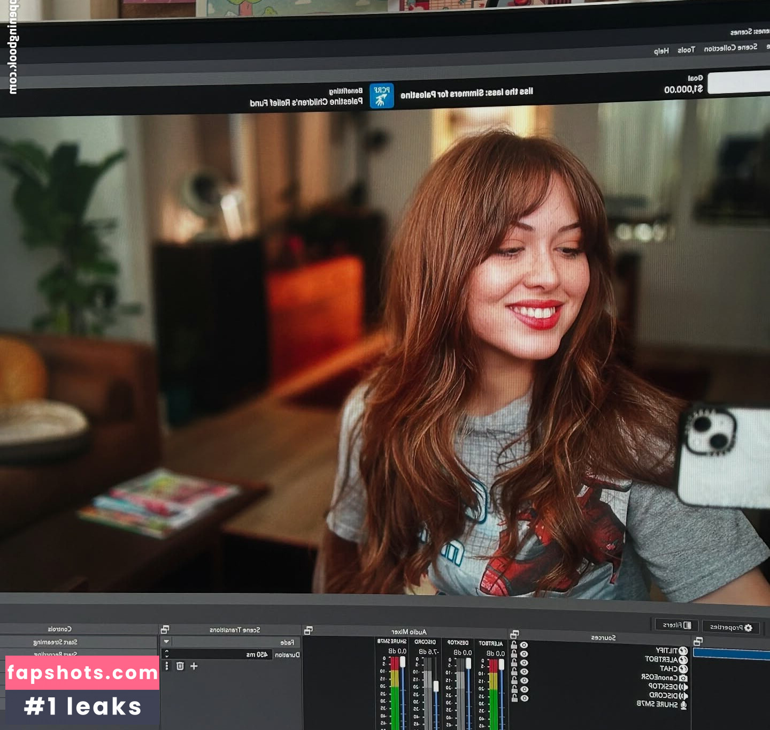Viewport: 770px width, 730px height.
Task: Click the CanonEOSR camera source icon
Action: 683,678
